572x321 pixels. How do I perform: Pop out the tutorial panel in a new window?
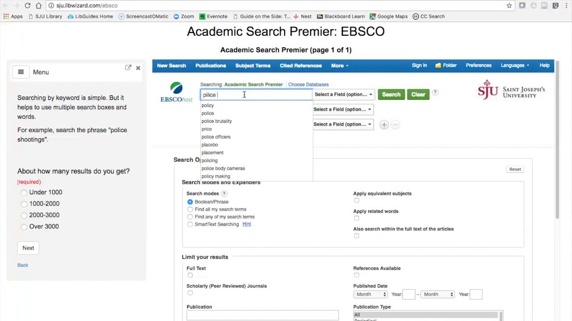click(128, 68)
